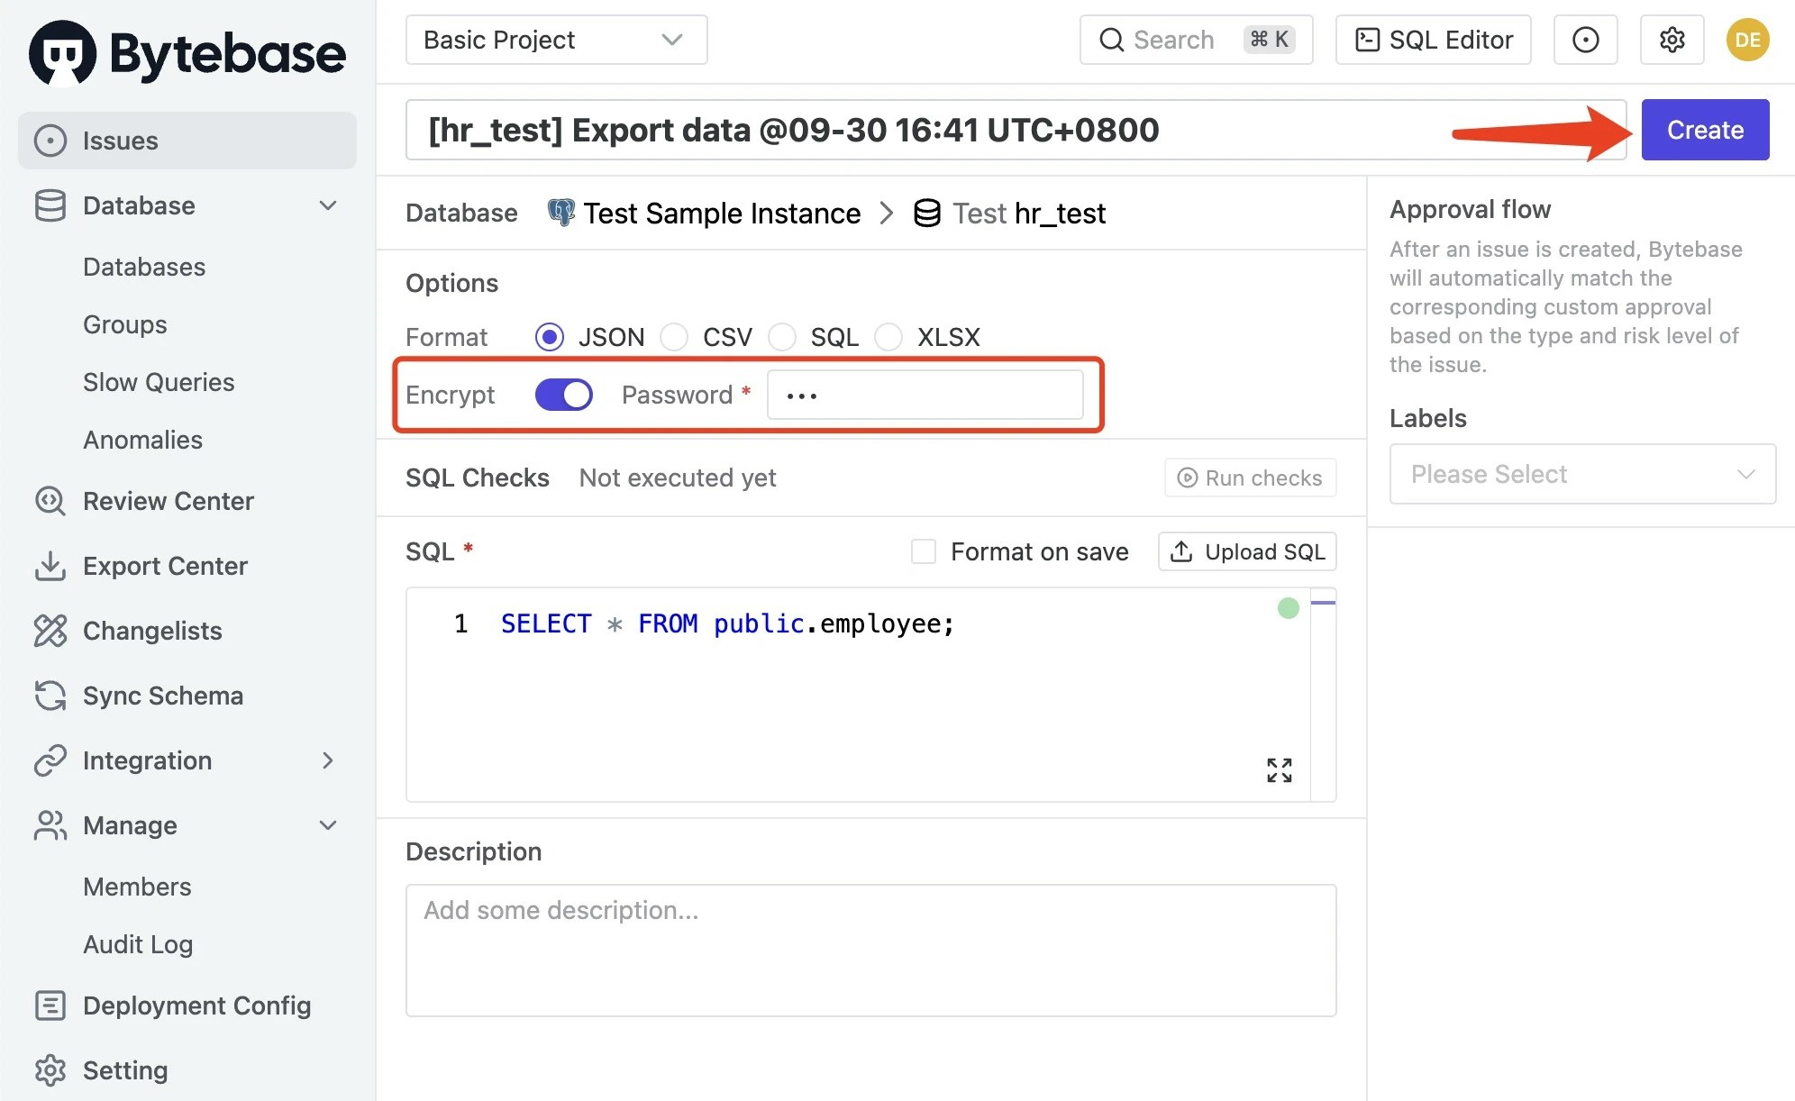Screen dimensions: 1795x1101
Task: Open the Basic Project dropdown
Action: click(555, 40)
